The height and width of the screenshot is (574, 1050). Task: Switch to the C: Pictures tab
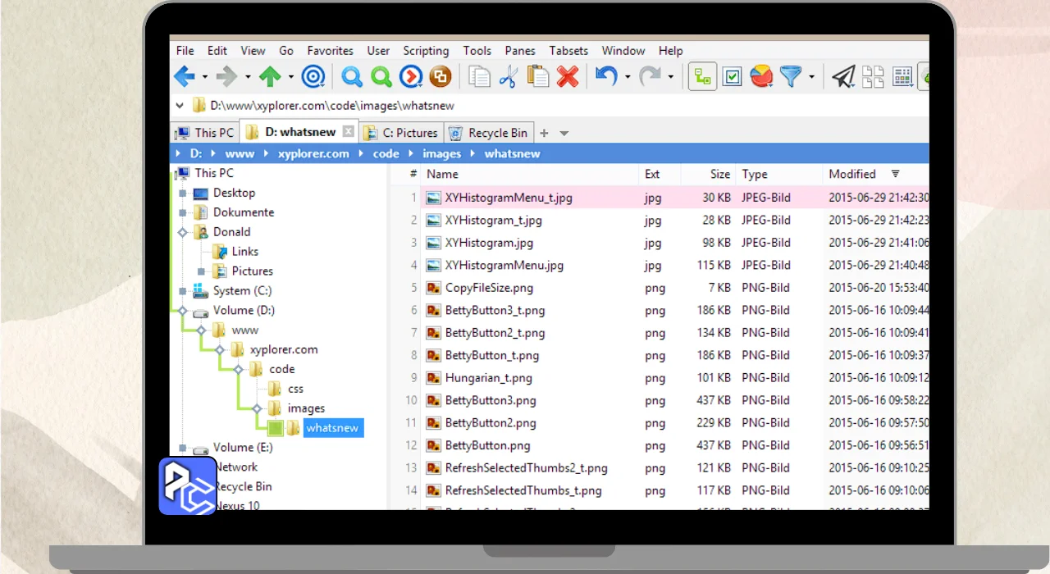point(403,133)
